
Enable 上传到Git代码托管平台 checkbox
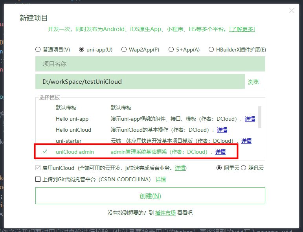(38, 179)
